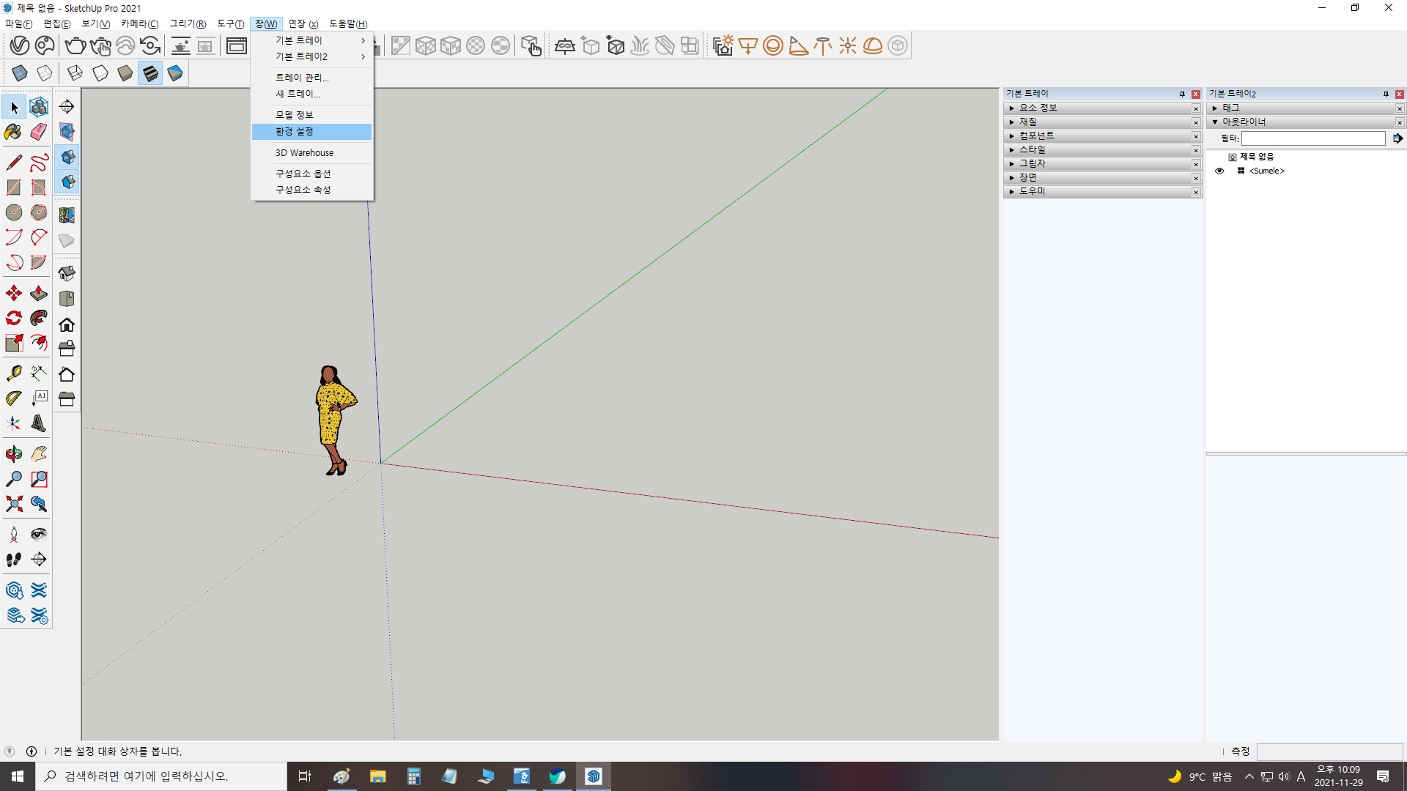Select the Tape Measure tool

(x=13, y=374)
